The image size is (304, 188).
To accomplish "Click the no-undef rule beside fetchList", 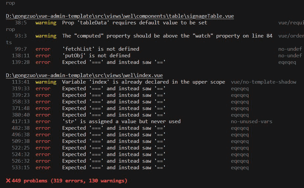I will click(x=290, y=49).
